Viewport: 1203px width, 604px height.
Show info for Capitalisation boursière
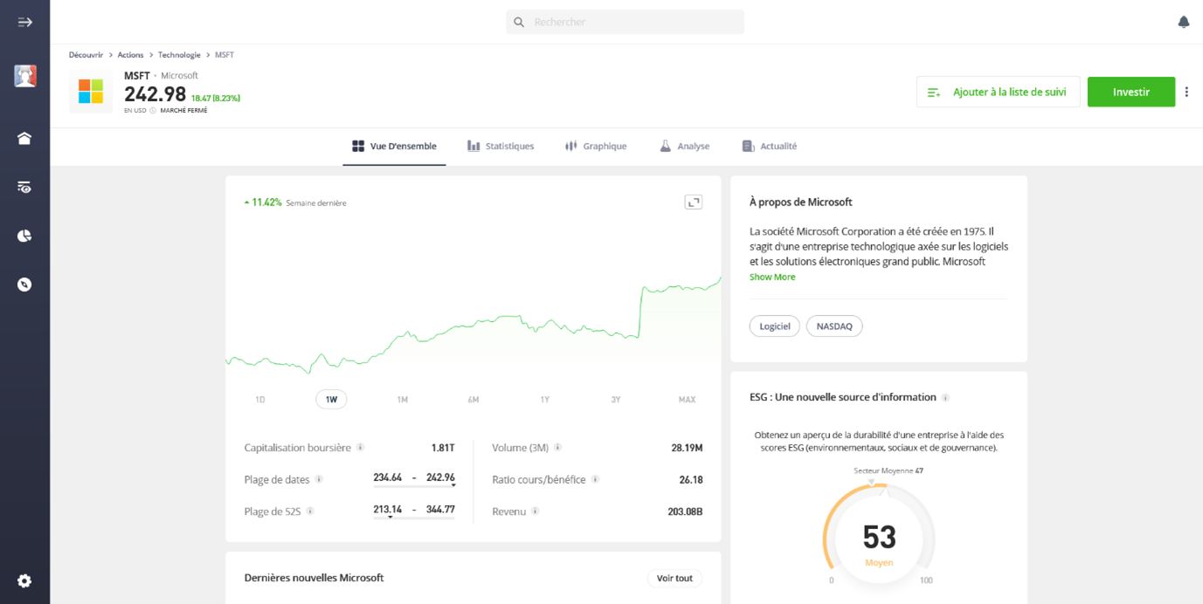point(360,448)
